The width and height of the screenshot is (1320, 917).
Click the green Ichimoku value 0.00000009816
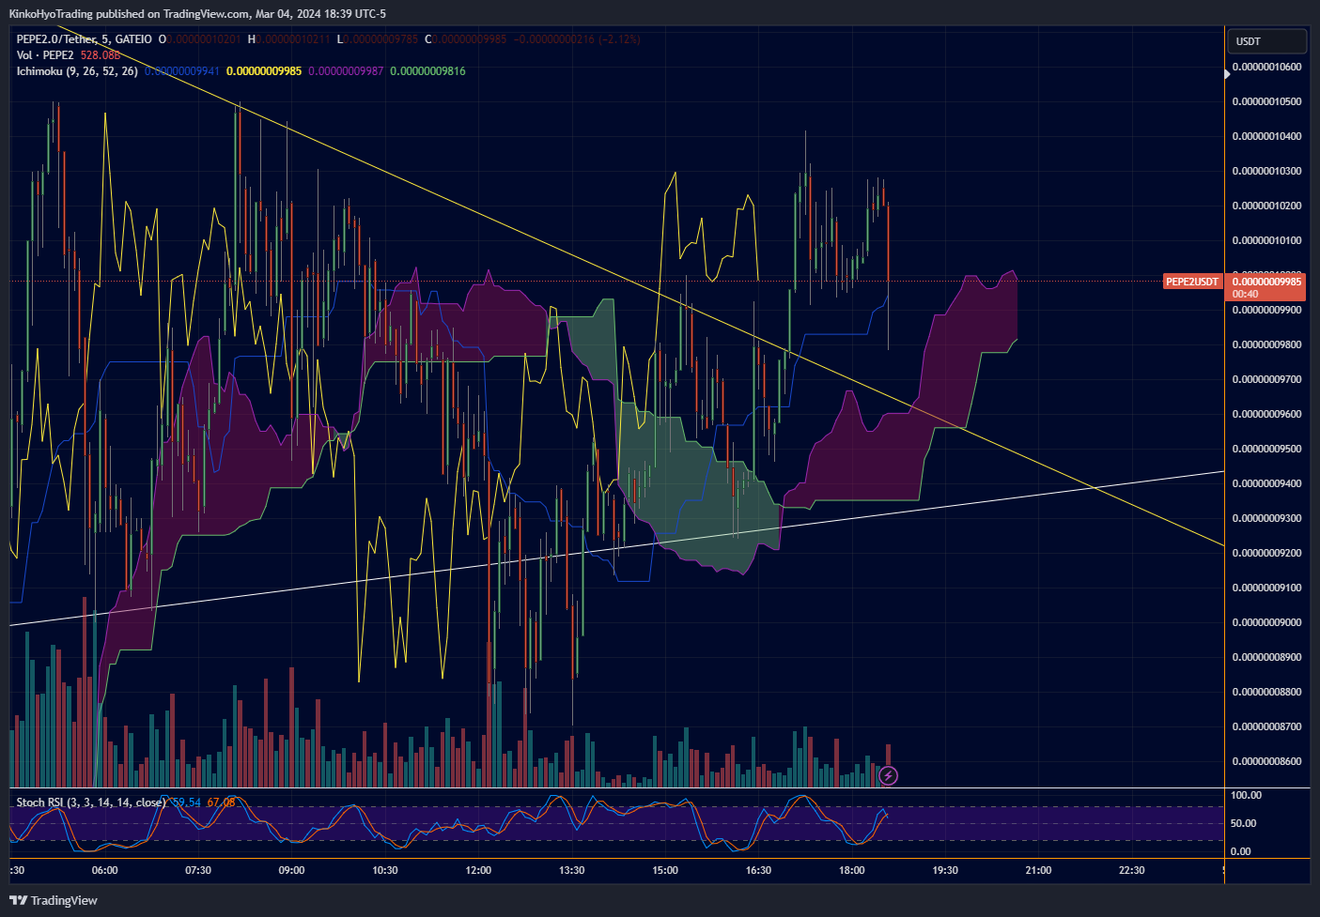coord(427,71)
